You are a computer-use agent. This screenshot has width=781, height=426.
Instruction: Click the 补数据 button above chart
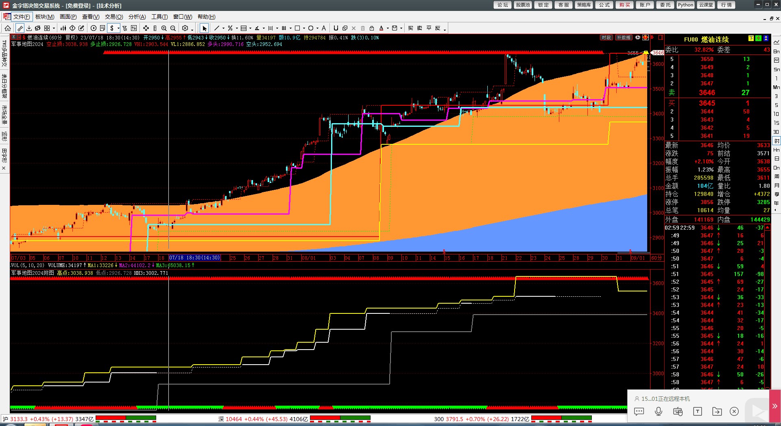tap(624, 37)
